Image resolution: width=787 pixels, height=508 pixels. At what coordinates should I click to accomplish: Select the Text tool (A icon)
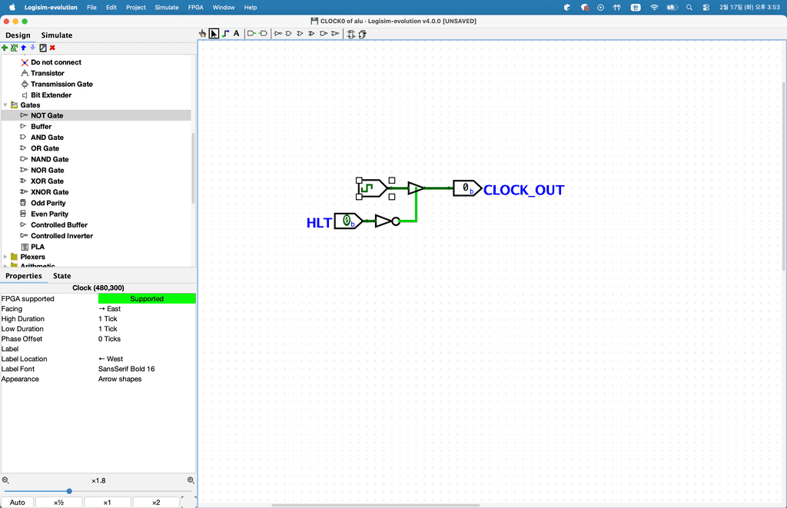[236, 34]
